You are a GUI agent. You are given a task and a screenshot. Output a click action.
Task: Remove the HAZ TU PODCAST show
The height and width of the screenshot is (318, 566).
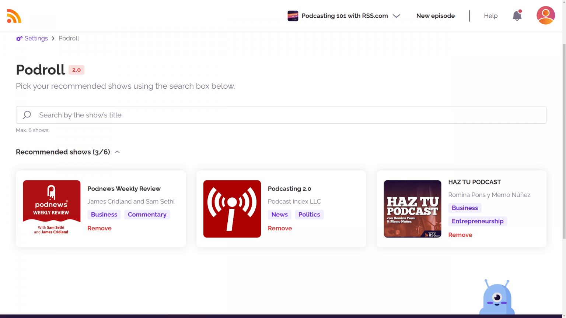point(460,235)
